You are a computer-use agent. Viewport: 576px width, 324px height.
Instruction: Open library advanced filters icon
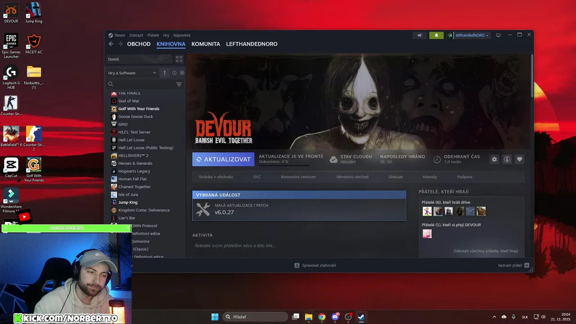[179, 84]
